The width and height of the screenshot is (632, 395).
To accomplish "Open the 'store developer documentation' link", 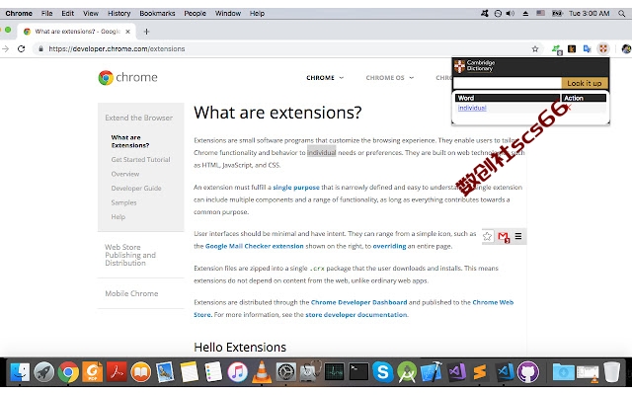I will pos(356,315).
